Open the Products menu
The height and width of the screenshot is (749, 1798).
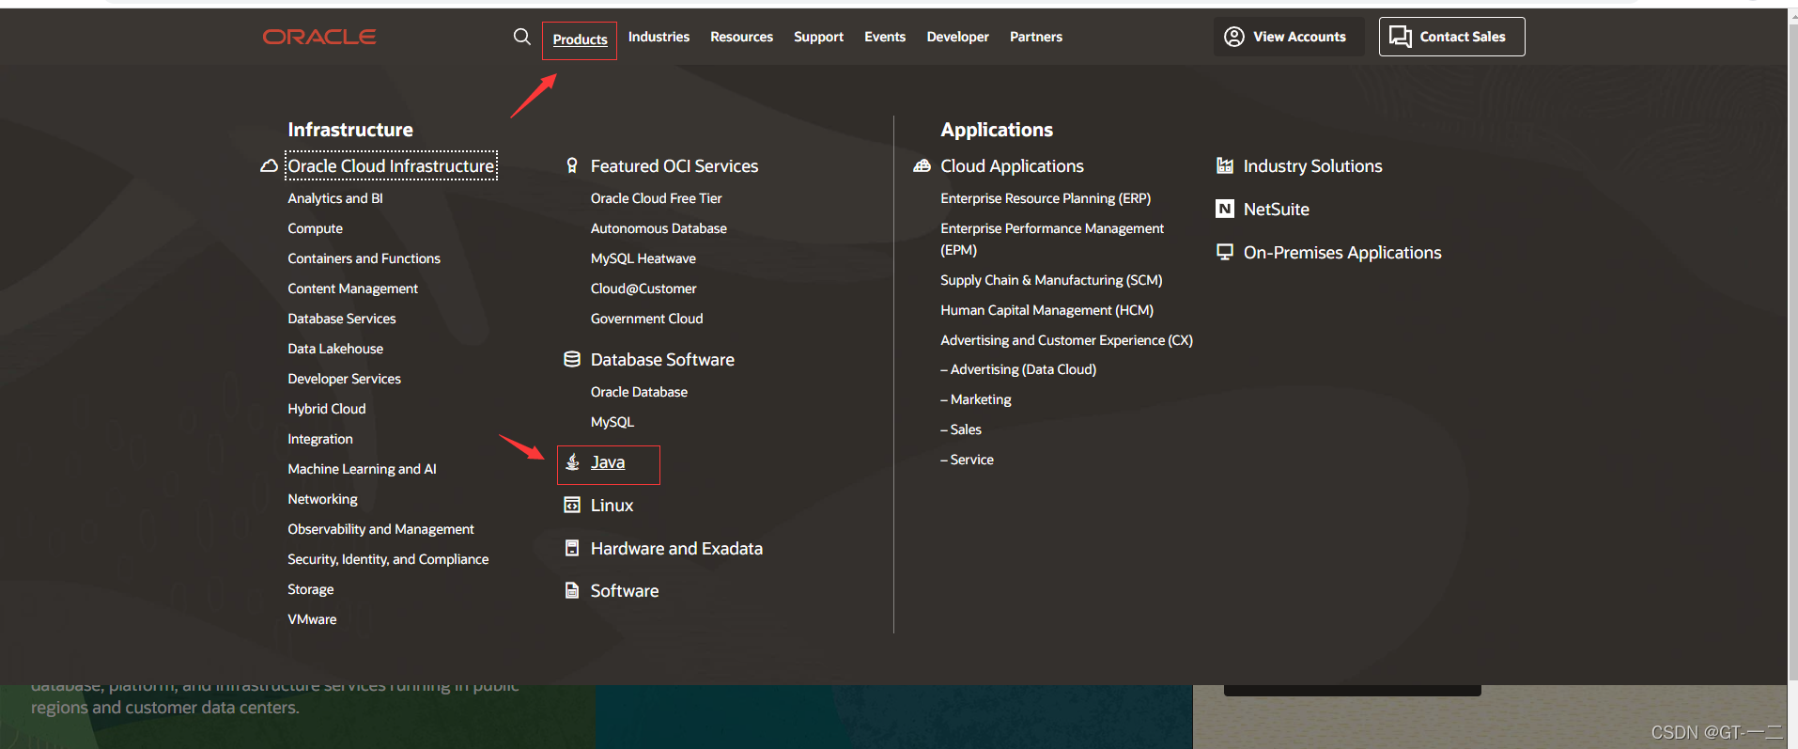click(580, 39)
